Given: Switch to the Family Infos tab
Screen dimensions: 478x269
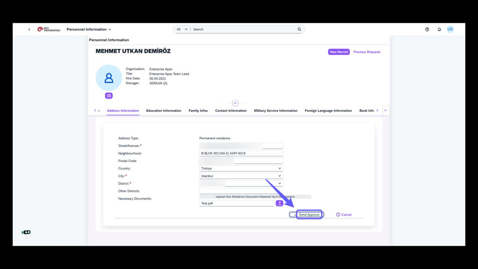Looking at the screenshot, I should [198, 111].
